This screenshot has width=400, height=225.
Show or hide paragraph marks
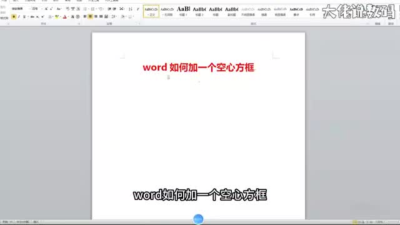point(138,9)
